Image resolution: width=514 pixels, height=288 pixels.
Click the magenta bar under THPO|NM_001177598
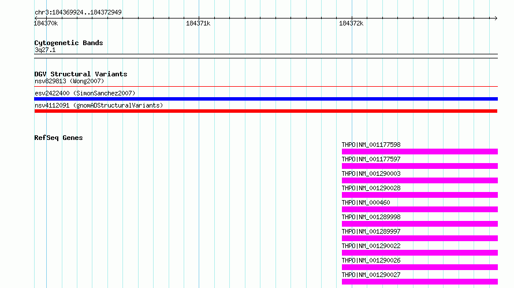420,152
